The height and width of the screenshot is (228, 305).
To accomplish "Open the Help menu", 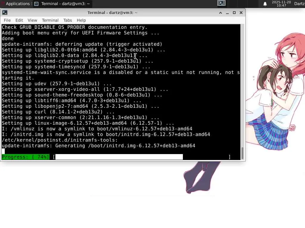I will [x=81, y=20].
